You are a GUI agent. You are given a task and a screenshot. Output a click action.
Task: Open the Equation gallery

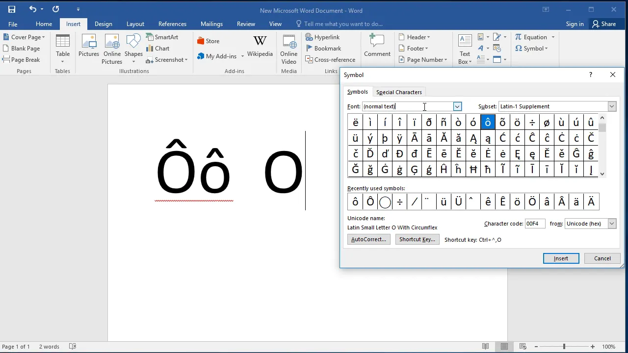[534, 37]
